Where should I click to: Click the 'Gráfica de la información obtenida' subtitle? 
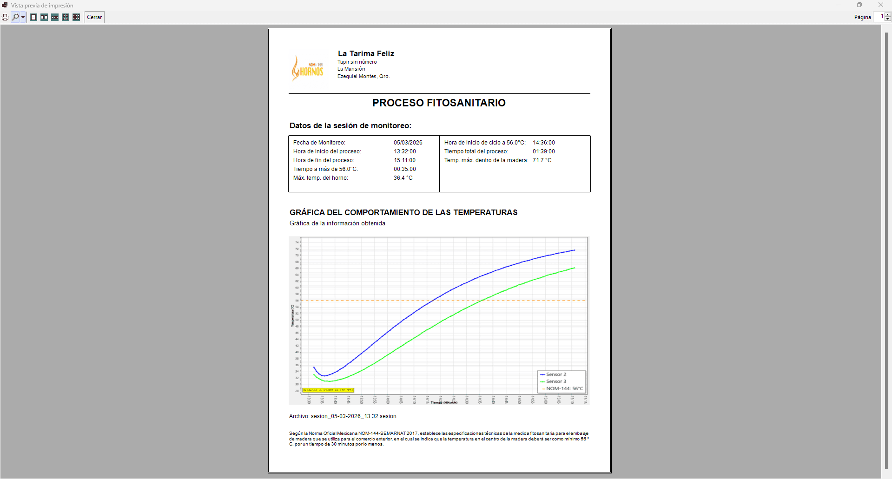[x=337, y=223]
